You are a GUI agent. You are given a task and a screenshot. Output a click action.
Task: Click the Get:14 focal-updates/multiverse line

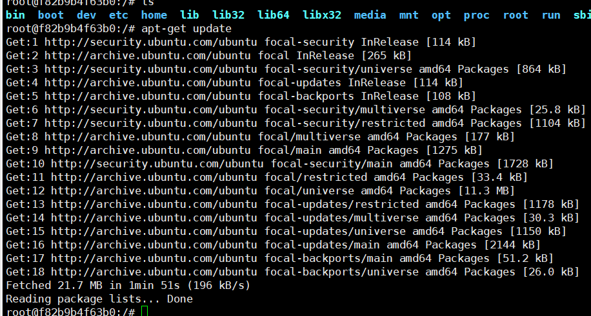(x=292, y=218)
